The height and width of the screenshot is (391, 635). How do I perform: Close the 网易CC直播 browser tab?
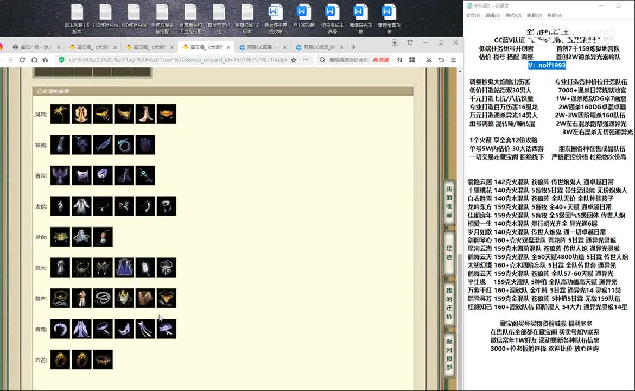pos(285,47)
